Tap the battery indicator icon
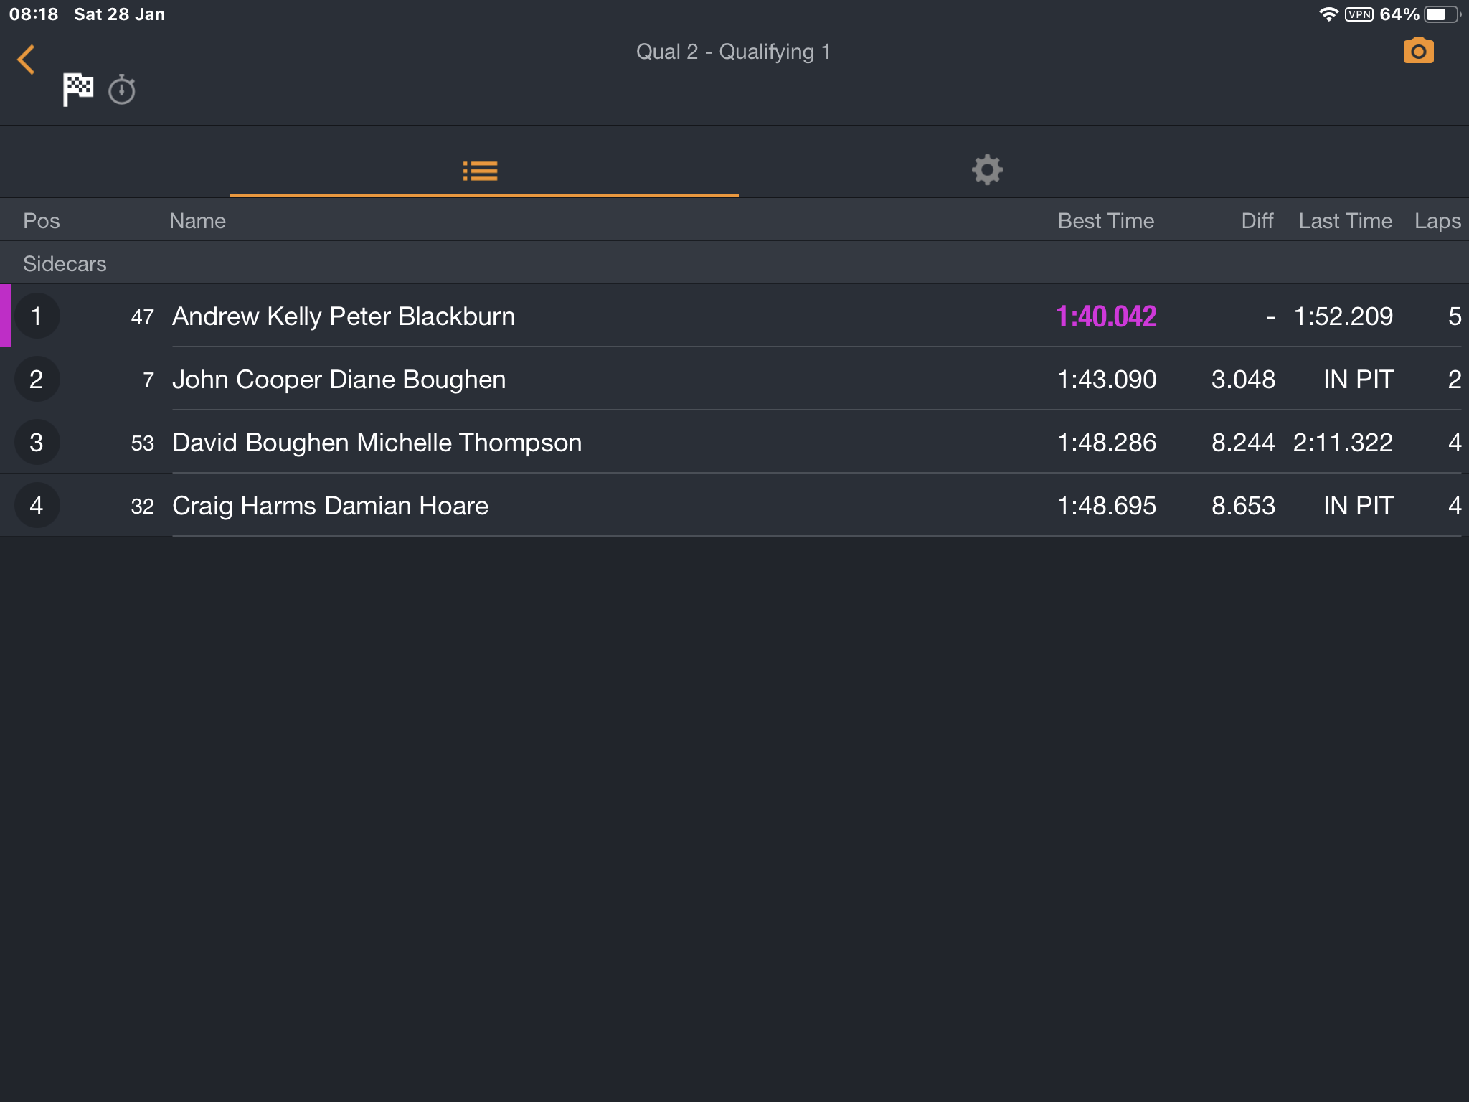 pos(1442,14)
